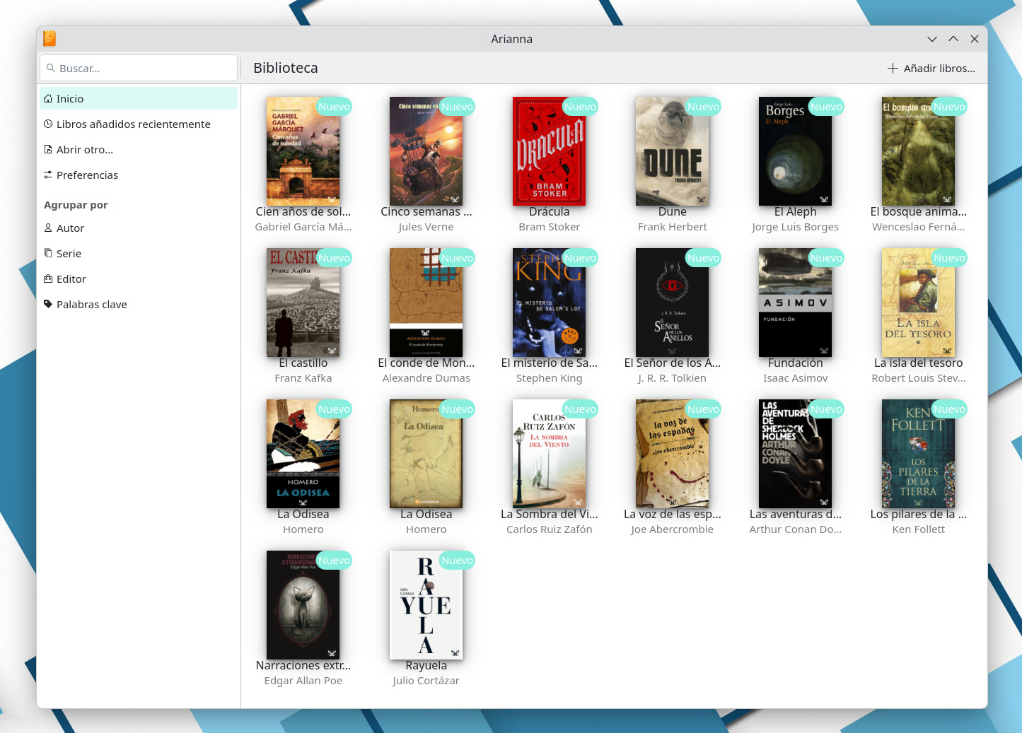Click the Añadir libros... button

(x=931, y=69)
